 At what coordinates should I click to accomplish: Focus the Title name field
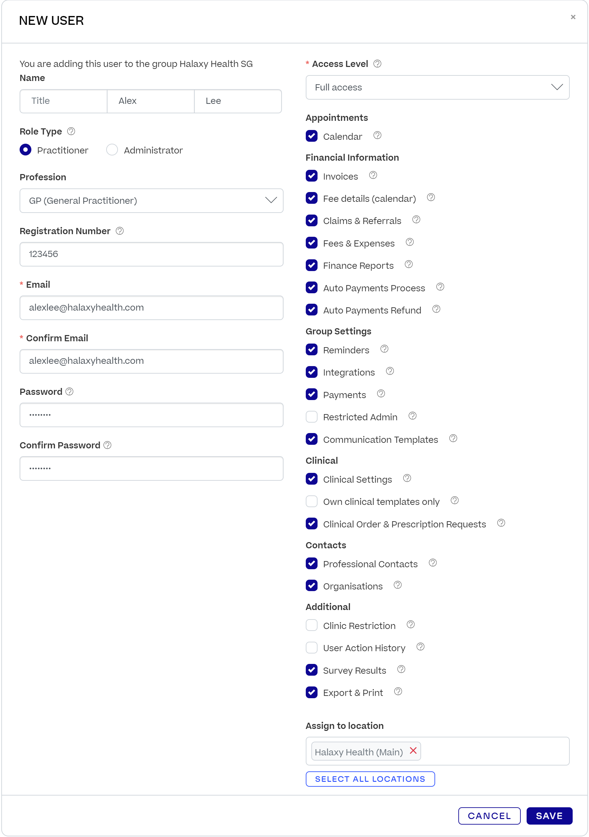tap(63, 101)
